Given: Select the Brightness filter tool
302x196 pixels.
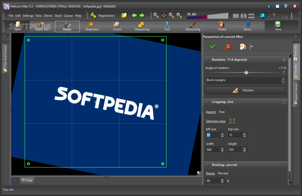Looking at the screenshot, I should tap(92, 26).
